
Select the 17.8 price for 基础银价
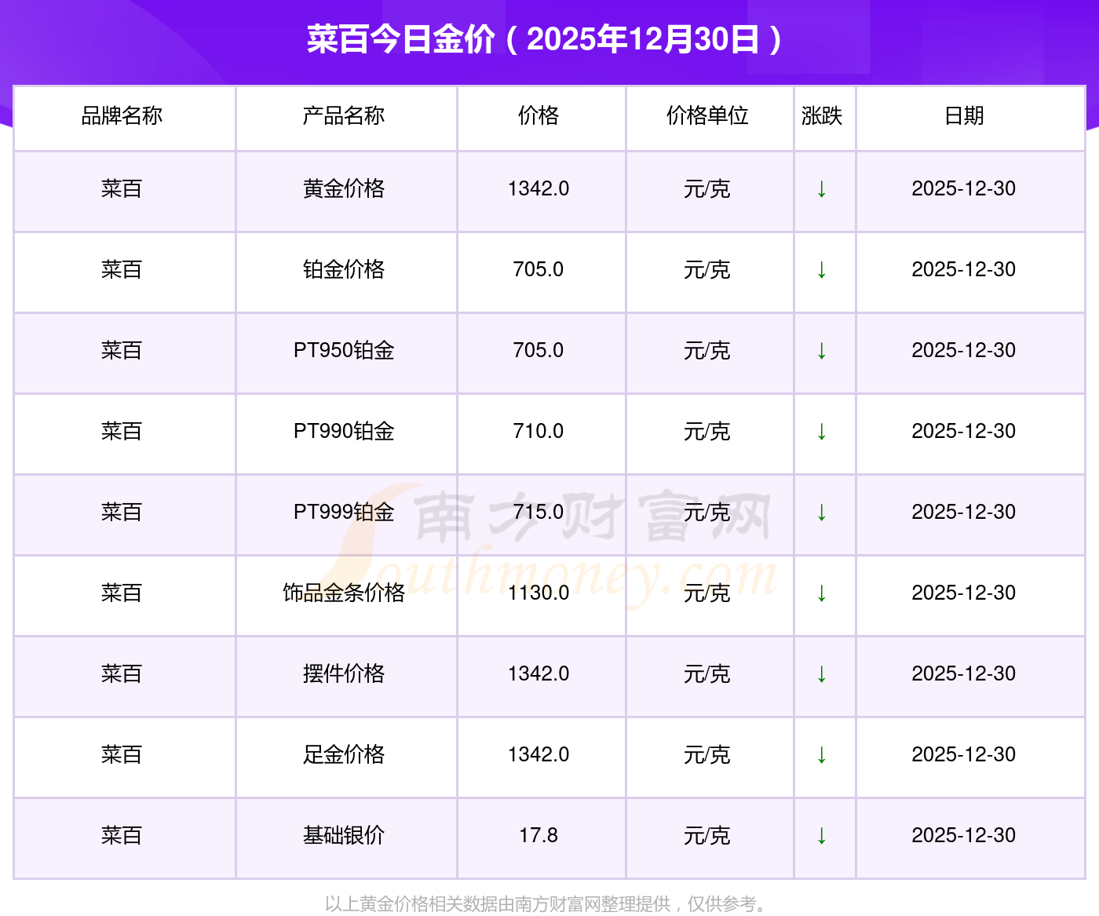(x=539, y=836)
